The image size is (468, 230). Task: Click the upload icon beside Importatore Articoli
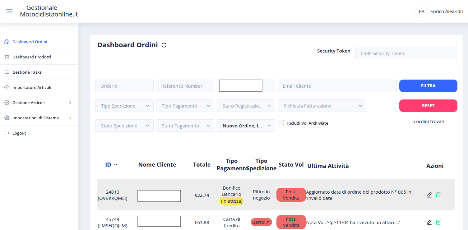(6, 87)
